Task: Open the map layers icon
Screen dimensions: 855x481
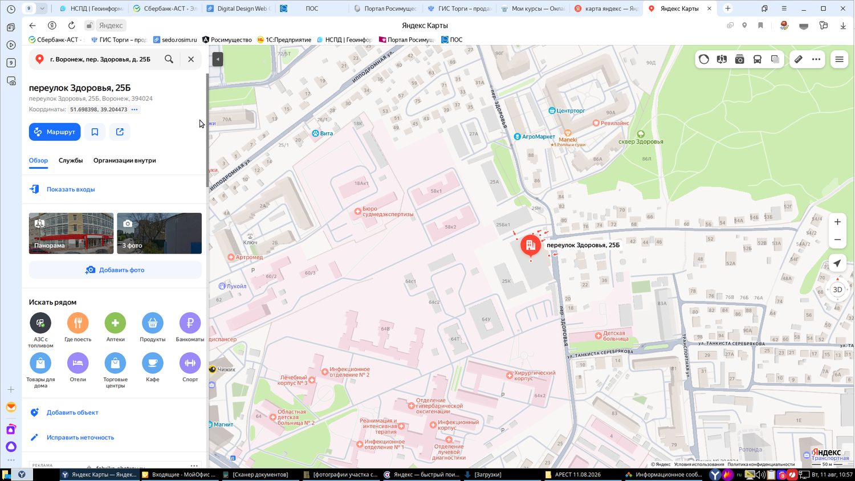Action: click(x=775, y=59)
